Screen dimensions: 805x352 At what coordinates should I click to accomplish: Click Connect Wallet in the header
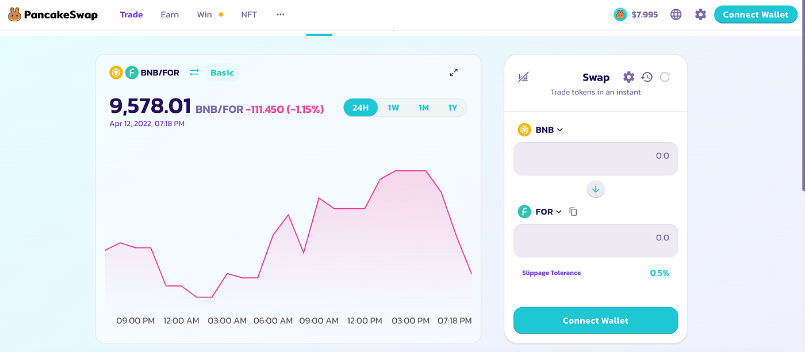click(756, 14)
